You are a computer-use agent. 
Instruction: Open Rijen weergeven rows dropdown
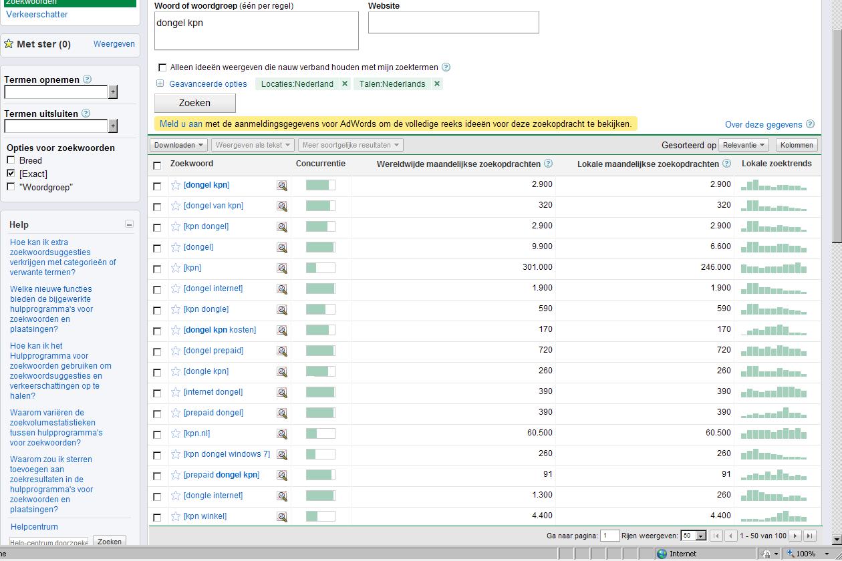pyautogui.click(x=693, y=536)
